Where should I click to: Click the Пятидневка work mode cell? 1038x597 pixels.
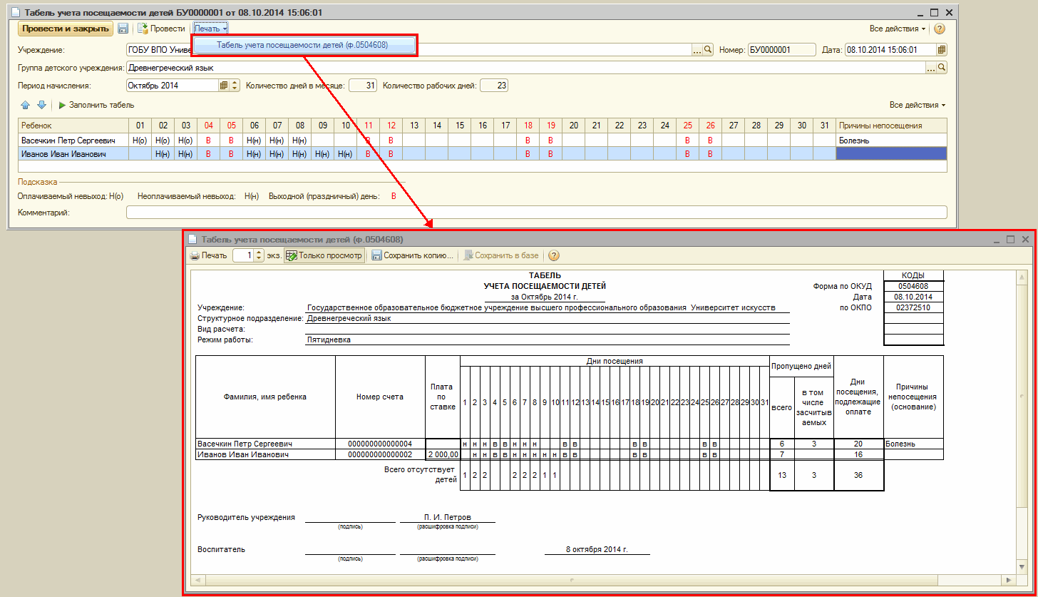pyautogui.click(x=548, y=340)
